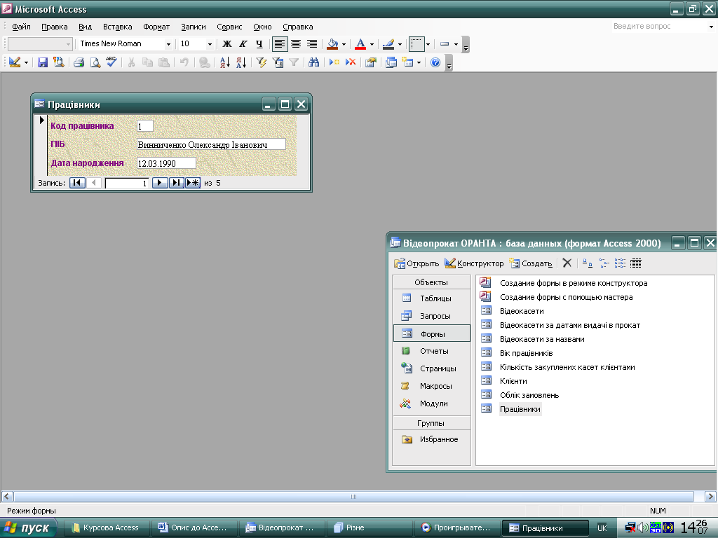The image size is (718, 538).
Task: Click the Help question mark icon
Action: (x=435, y=62)
